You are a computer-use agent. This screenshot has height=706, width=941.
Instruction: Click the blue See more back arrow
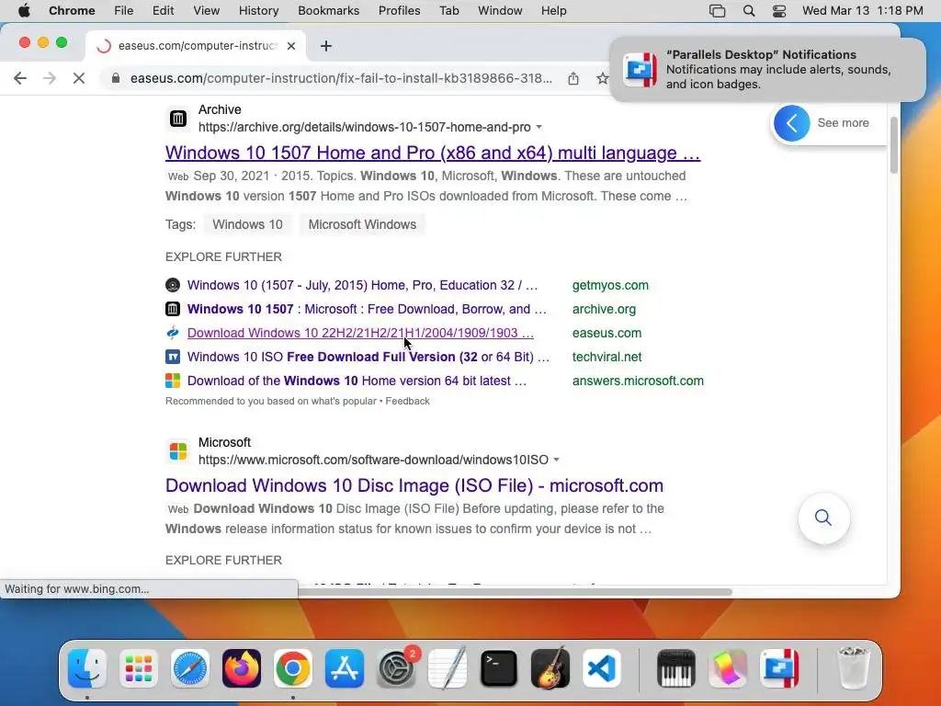(x=791, y=123)
